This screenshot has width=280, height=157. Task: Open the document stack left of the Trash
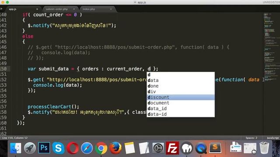(236, 147)
